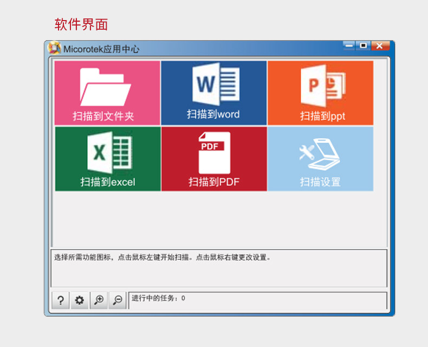This screenshot has height=347, width=428.
Task: Open the scan settings tile
Action: [320, 159]
